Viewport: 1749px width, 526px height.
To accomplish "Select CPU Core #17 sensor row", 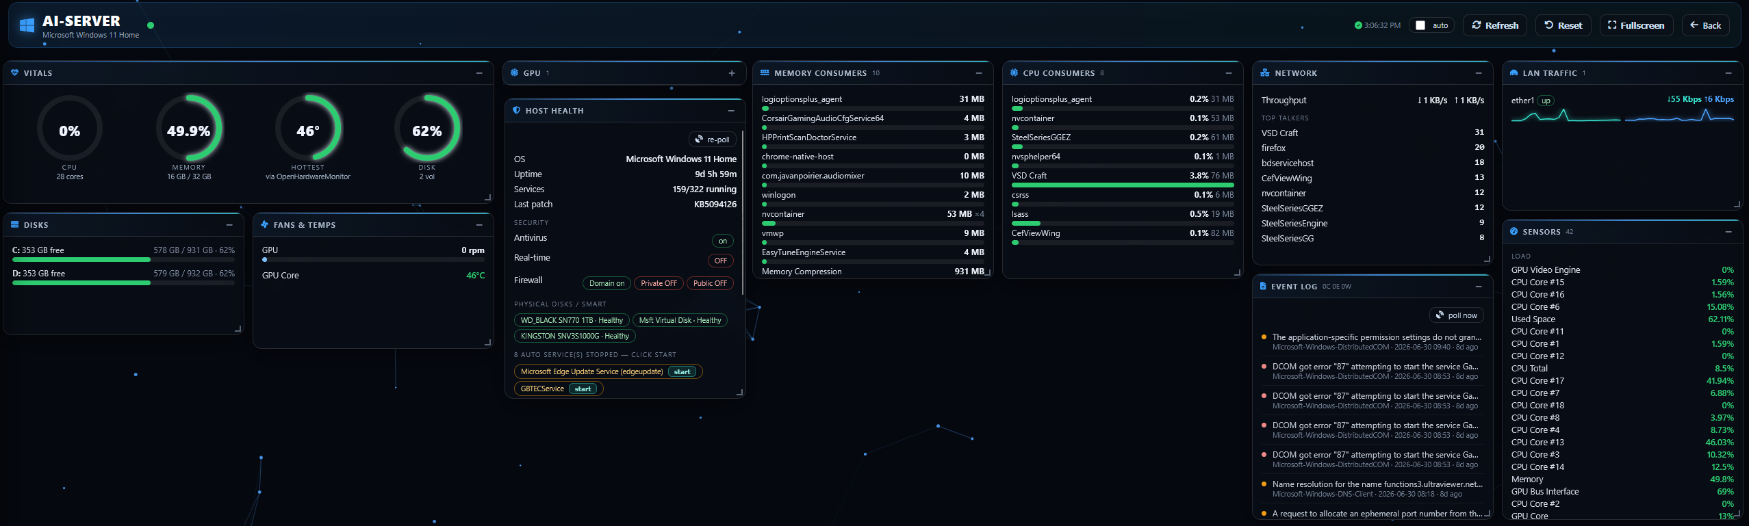I will (x=1622, y=381).
